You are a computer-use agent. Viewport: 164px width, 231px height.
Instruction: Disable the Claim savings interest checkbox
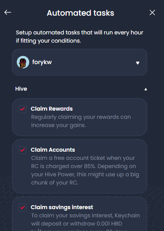tap(23, 208)
